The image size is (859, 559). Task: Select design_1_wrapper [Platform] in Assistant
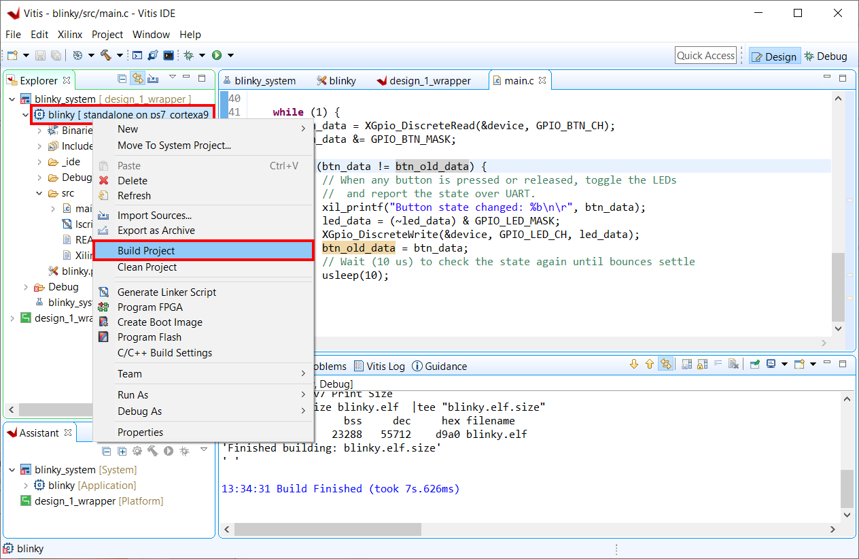point(92,501)
